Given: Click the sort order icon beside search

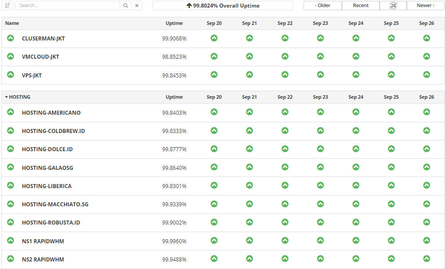Looking at the screenshot, I should (8, 5).
